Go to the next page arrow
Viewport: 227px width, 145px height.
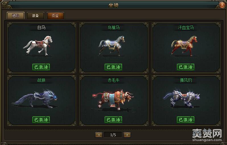(127, 135)
